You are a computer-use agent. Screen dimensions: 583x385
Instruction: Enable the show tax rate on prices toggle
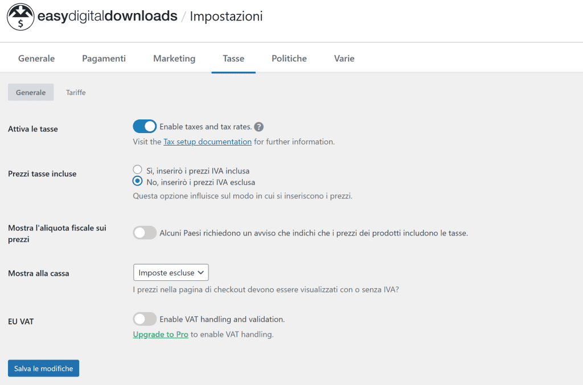pyautogui.click(x=145, y=233)
